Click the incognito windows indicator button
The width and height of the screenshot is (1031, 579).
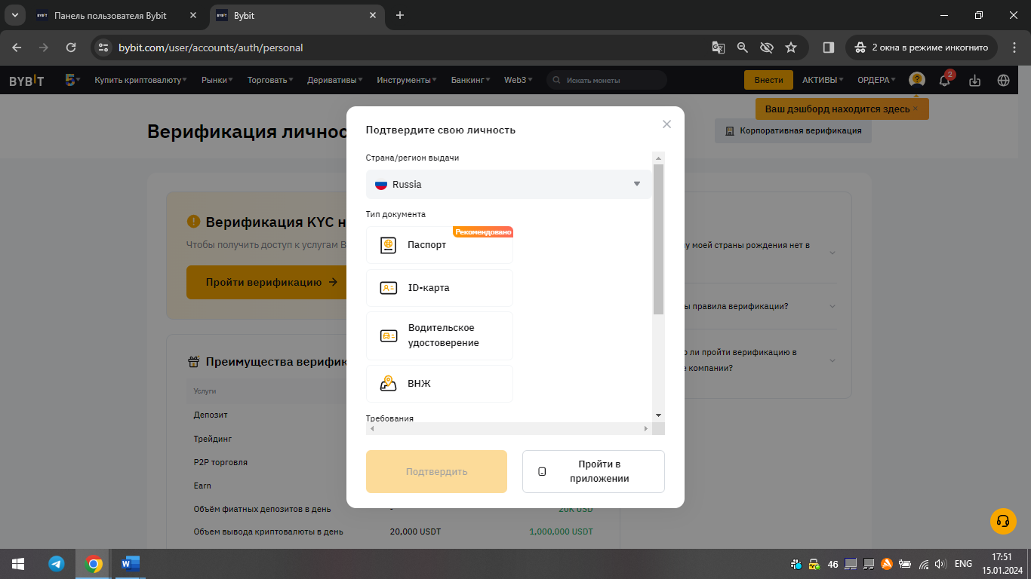click(922, 47)
